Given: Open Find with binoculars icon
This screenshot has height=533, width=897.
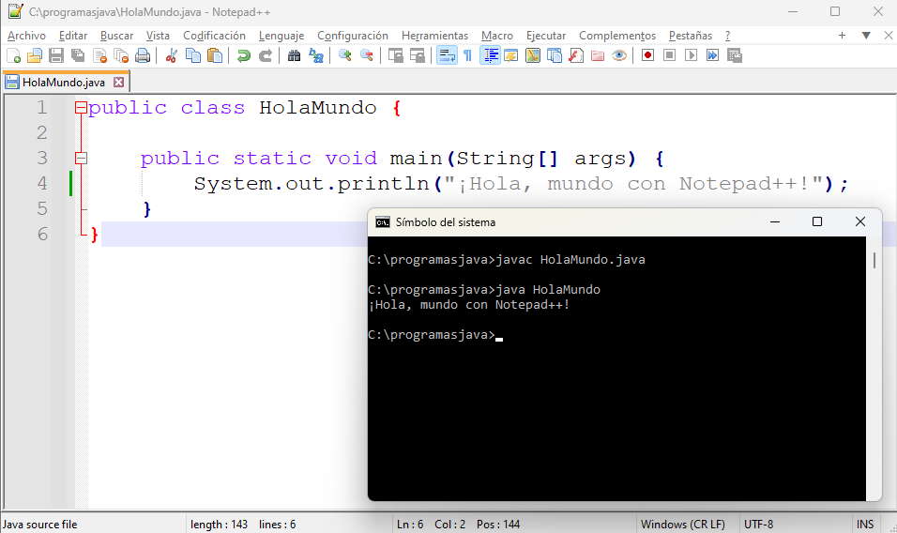Looking at the screenshot, I should click(x=294, y=55).
